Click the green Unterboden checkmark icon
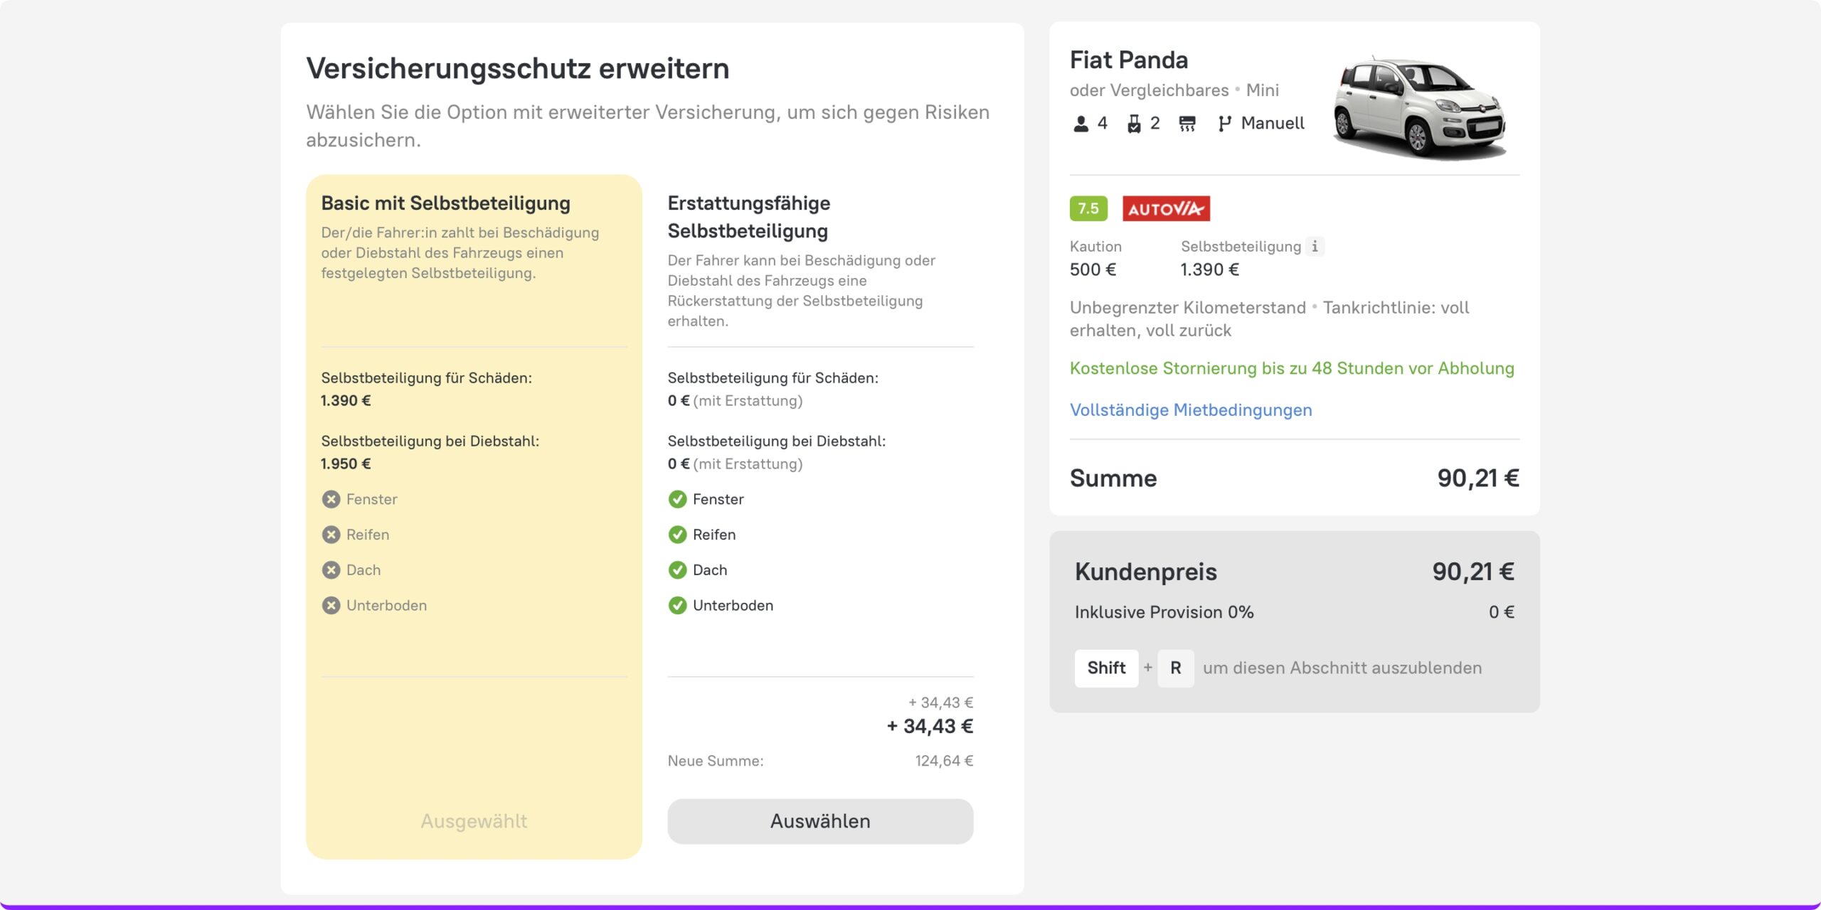Screen dimensions: 1821x910 point(677,606)
